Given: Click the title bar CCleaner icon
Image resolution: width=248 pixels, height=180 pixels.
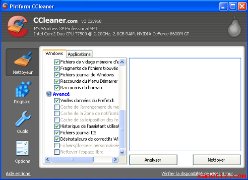Looking at the screenshot, I should 5,6.
